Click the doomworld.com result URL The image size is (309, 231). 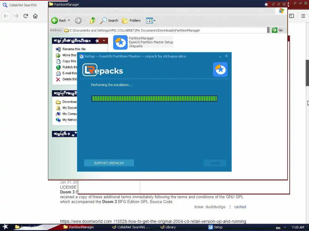(x=153, y=221)
